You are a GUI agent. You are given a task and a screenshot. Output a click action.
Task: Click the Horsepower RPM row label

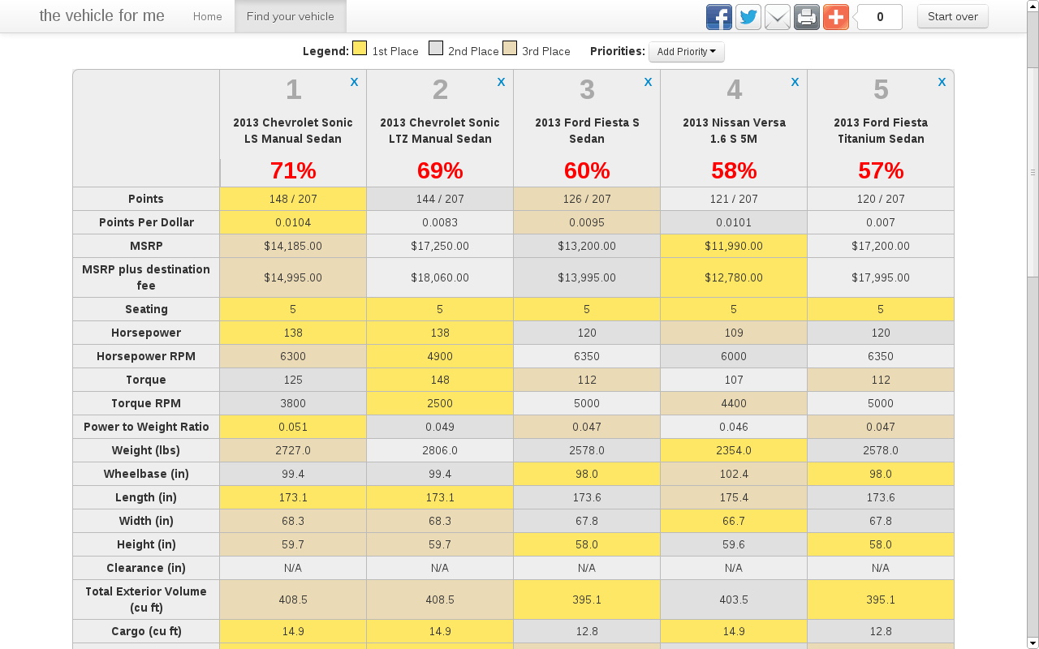tap(146, 356)
